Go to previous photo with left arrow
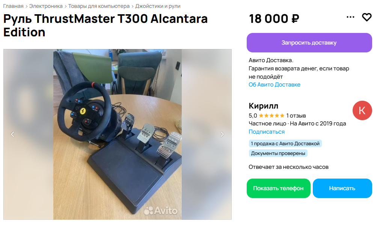The image size is (377, 225). [x=12, y=134]
